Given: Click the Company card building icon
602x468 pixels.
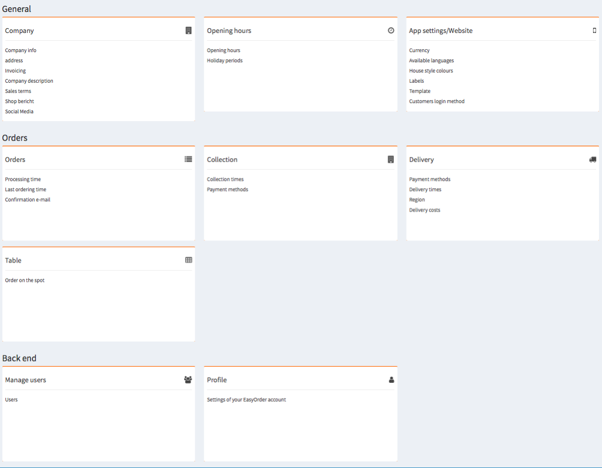Looking at the screenshot, I should pos(188,30).
